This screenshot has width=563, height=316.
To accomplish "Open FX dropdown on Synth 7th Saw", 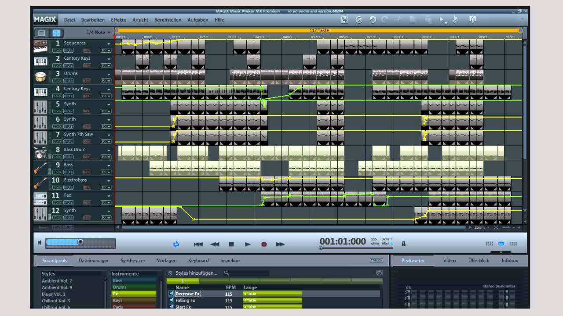I will 106,142.
